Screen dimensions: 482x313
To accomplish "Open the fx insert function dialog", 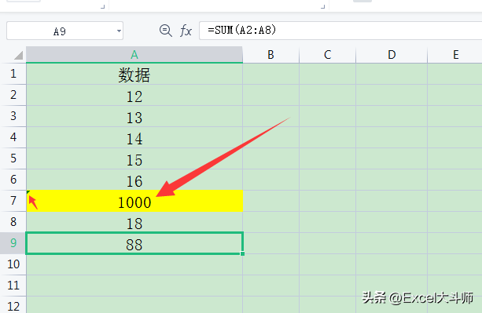I will (186, 31).
